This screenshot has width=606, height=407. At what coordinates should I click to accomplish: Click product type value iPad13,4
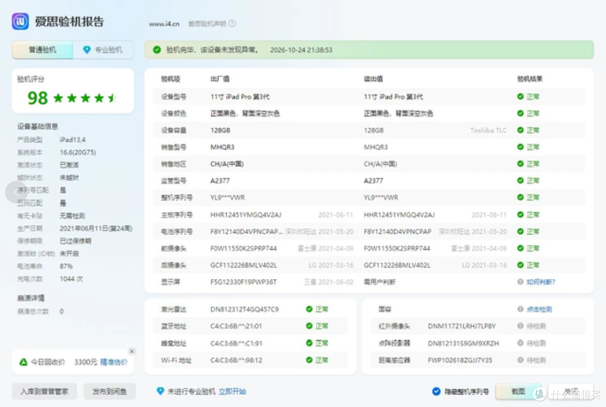(x=72, y=140)
